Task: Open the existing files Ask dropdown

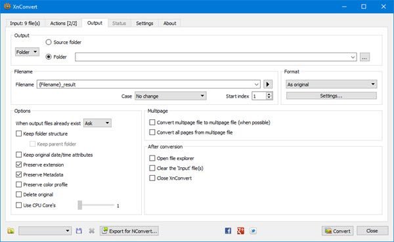Action: click(97, 123)
